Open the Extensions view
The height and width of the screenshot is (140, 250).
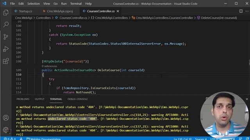coord(6,61)
